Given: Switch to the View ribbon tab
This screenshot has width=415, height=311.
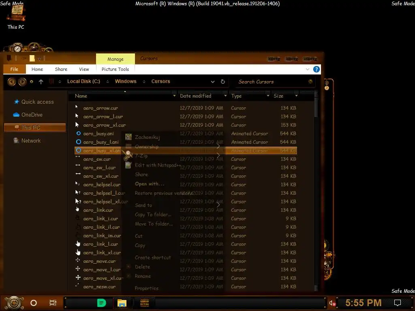Looking at the screenshot, I should 84,69.
